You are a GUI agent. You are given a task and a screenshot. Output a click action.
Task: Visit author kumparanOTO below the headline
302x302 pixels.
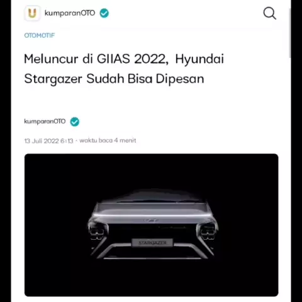pyautogui.click(x=45, y=121)
